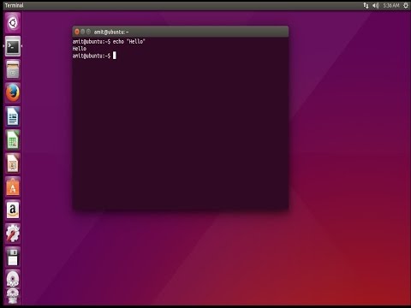Open the Ubuntu Dash search launcher
411x308 pixels.
coord(13,23)
